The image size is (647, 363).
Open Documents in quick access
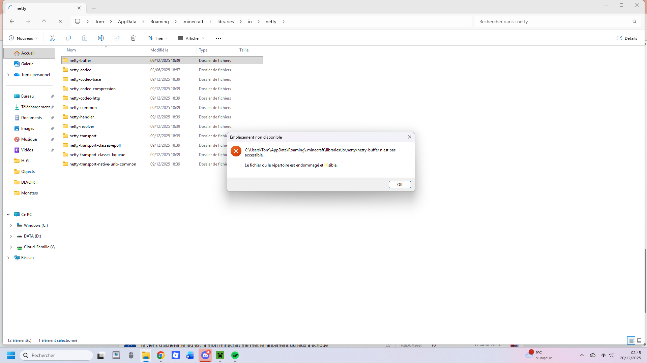tap(29, 118)
